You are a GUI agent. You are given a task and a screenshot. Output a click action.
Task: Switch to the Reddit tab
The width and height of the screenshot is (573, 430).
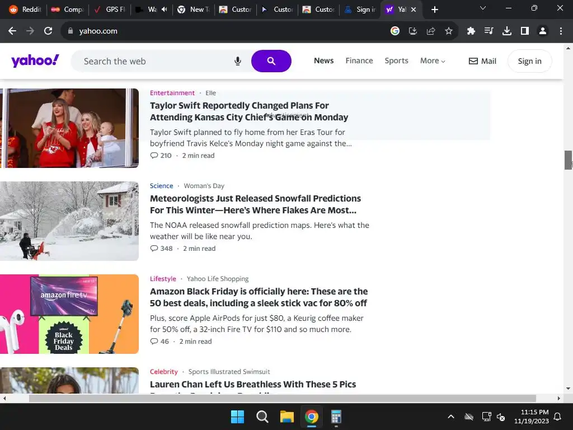[25, 10]
